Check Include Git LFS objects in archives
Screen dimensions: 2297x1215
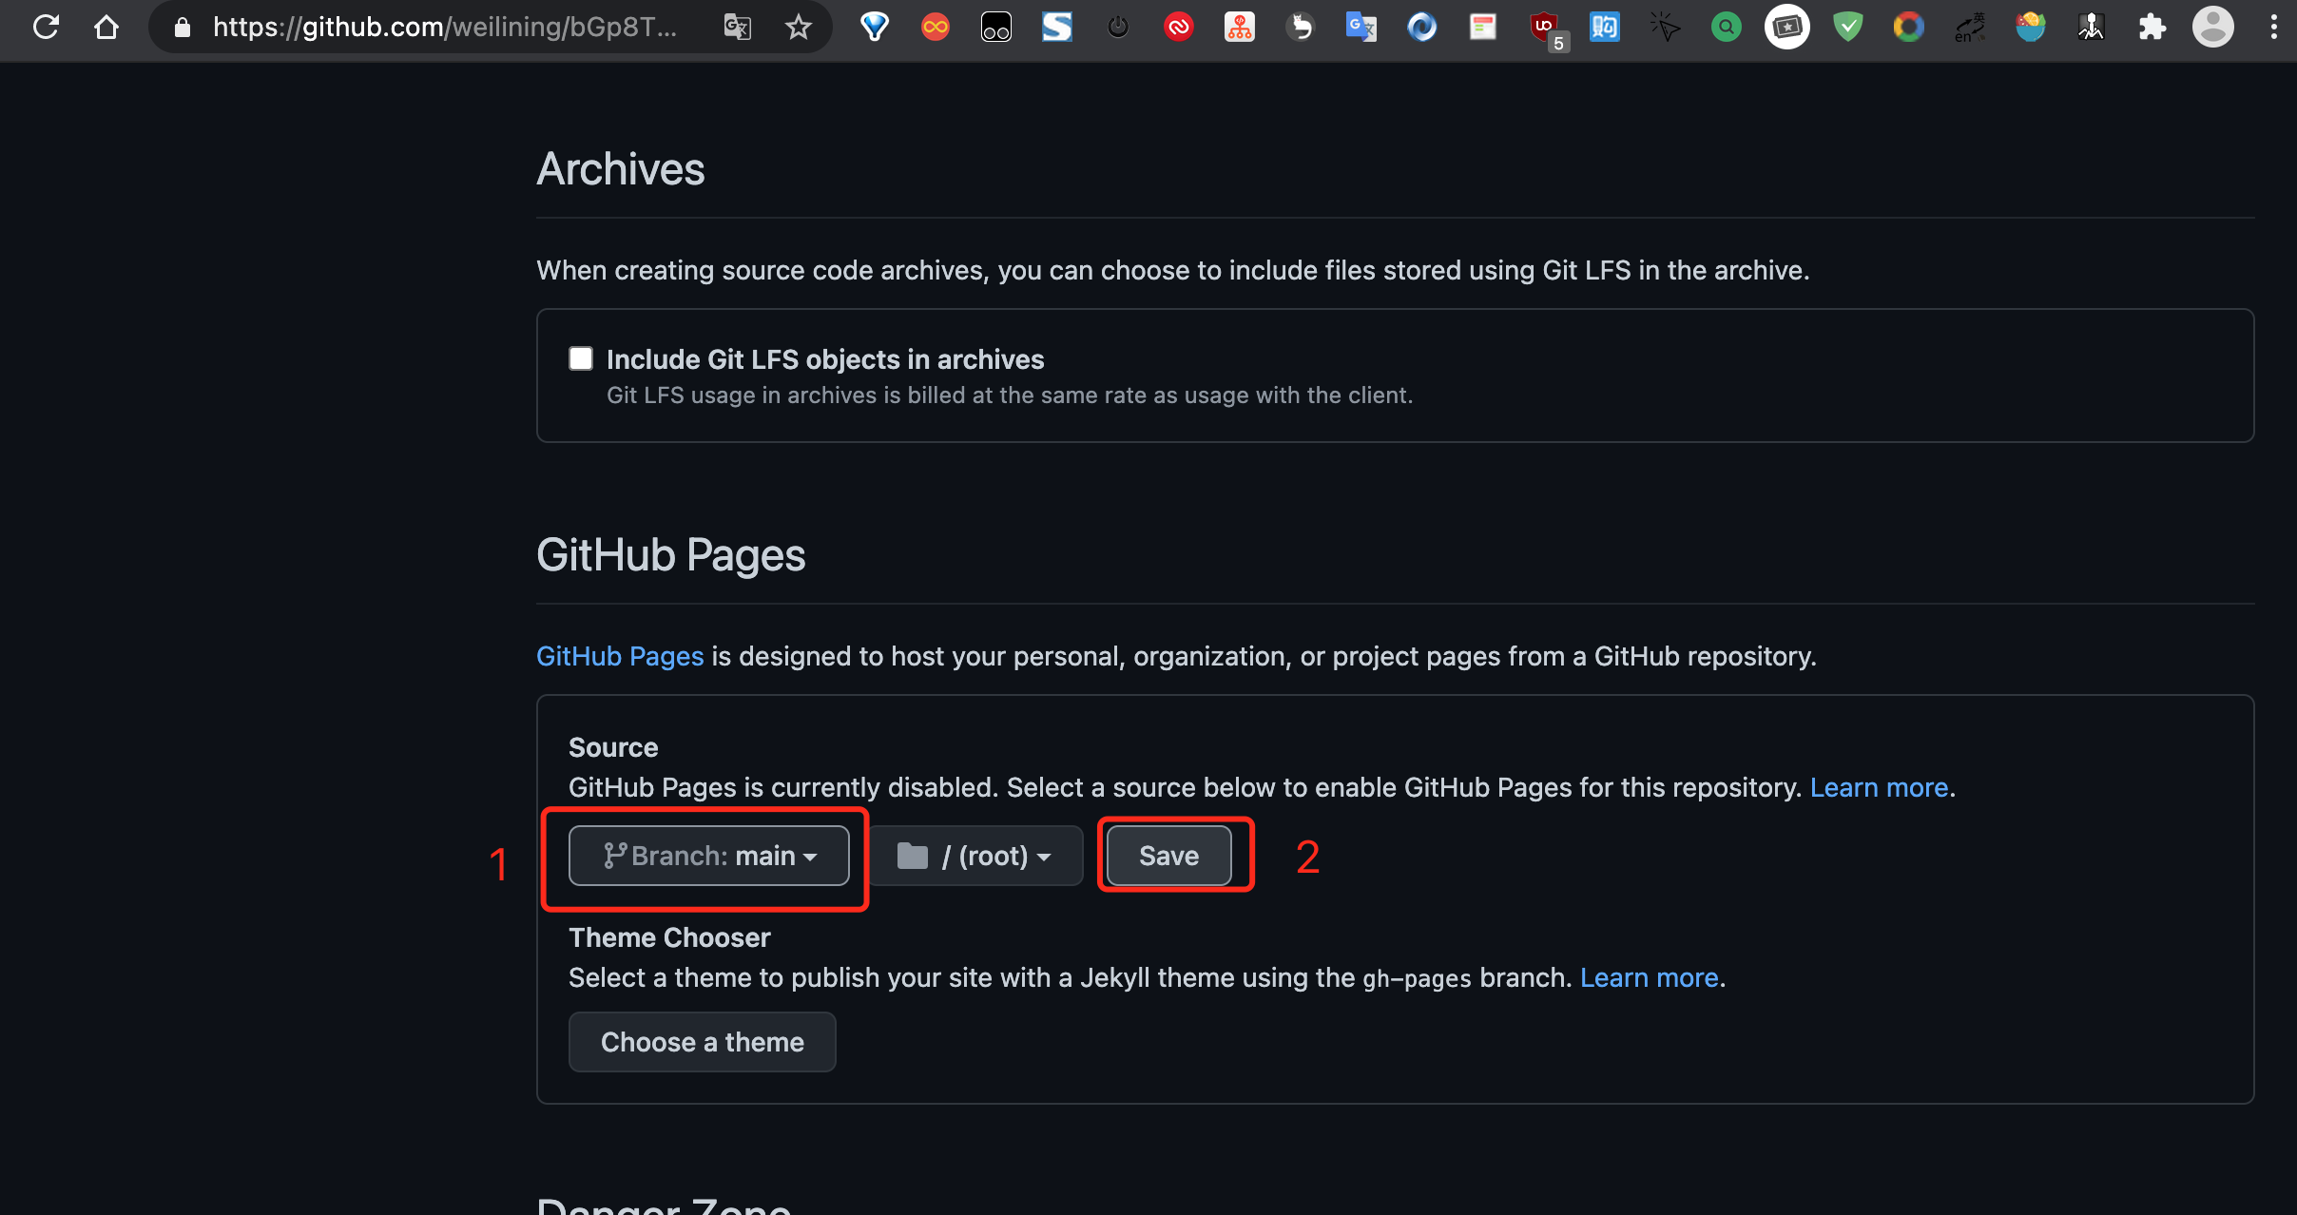(581, 358)
